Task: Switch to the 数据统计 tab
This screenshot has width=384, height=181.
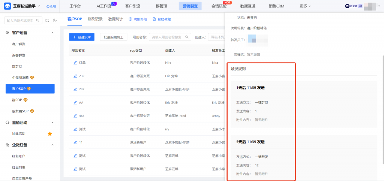Action: pyautogui.click(x=115, y=19)
